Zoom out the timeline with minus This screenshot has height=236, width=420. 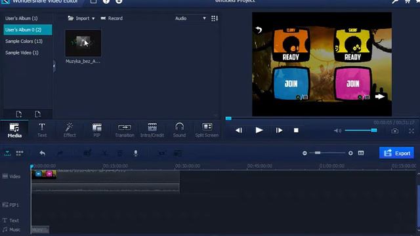click(x=304, y=153)
